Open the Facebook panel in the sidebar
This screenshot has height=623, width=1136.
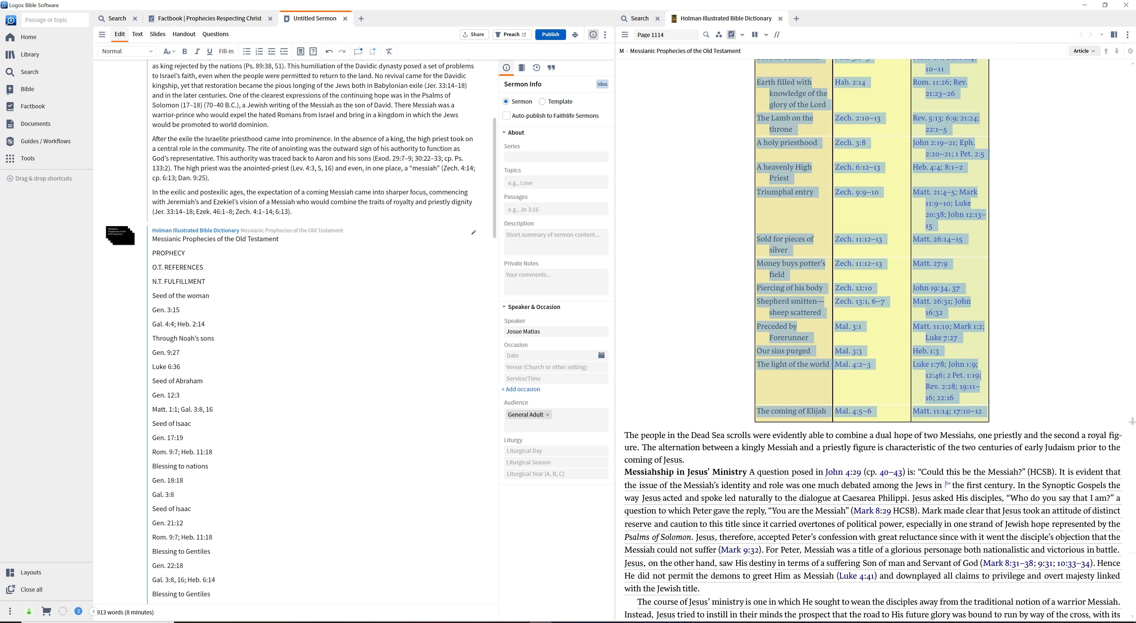(33, 106)
